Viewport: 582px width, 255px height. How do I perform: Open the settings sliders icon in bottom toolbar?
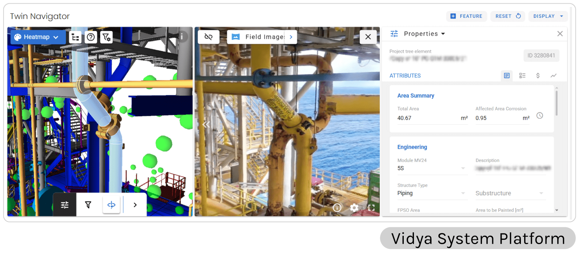click(65, 205)
